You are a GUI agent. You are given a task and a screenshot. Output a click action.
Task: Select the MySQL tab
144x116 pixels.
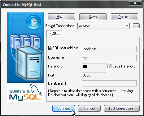[54, 34]
